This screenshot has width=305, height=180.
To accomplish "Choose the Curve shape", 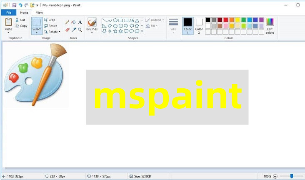I will pos(110,20).
